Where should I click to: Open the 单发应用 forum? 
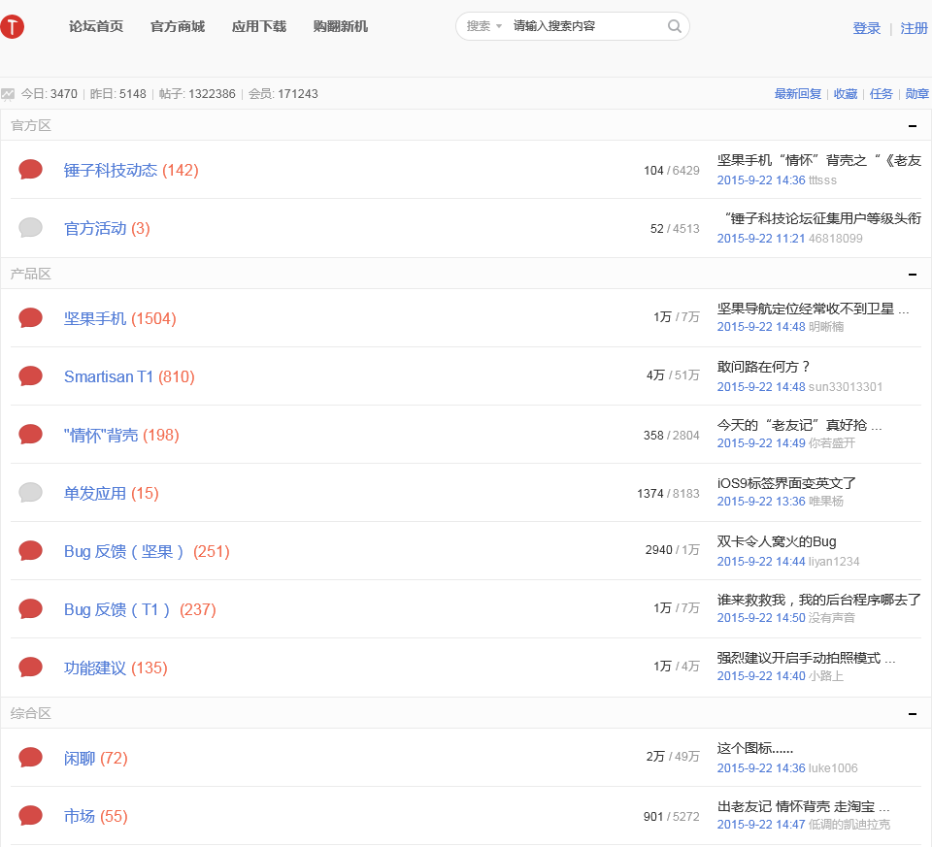click(x=95, y=494)
